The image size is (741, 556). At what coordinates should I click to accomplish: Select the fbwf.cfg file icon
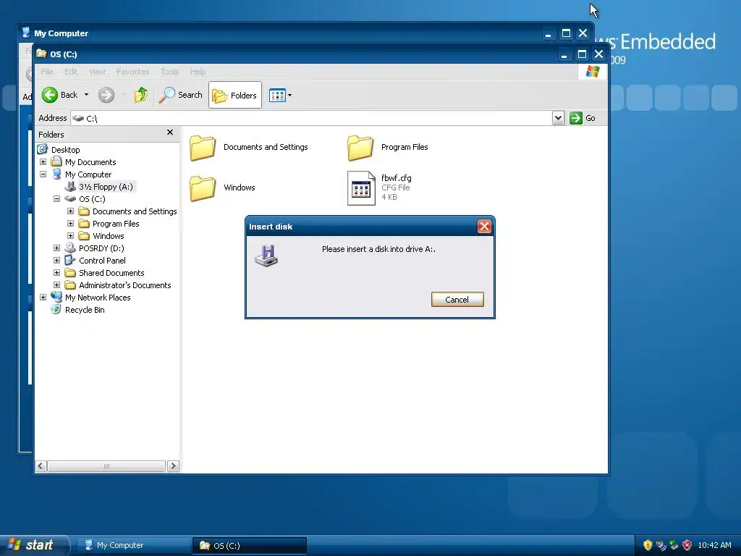click(x=361, y=188)
